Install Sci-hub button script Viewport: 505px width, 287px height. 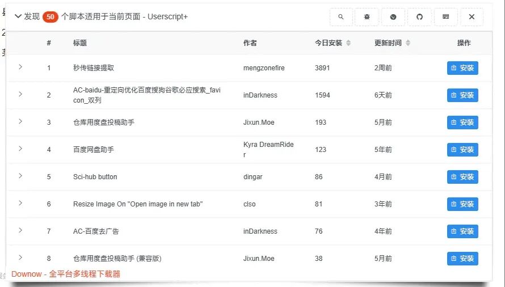(x=462, y=177)
